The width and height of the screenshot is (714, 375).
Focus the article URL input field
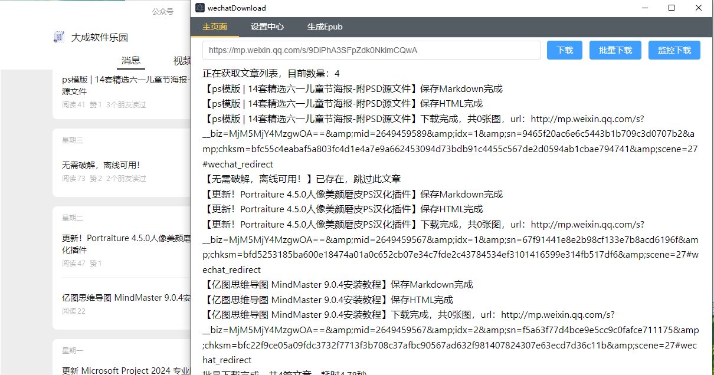pyautogui.click(x=371, y=50)
